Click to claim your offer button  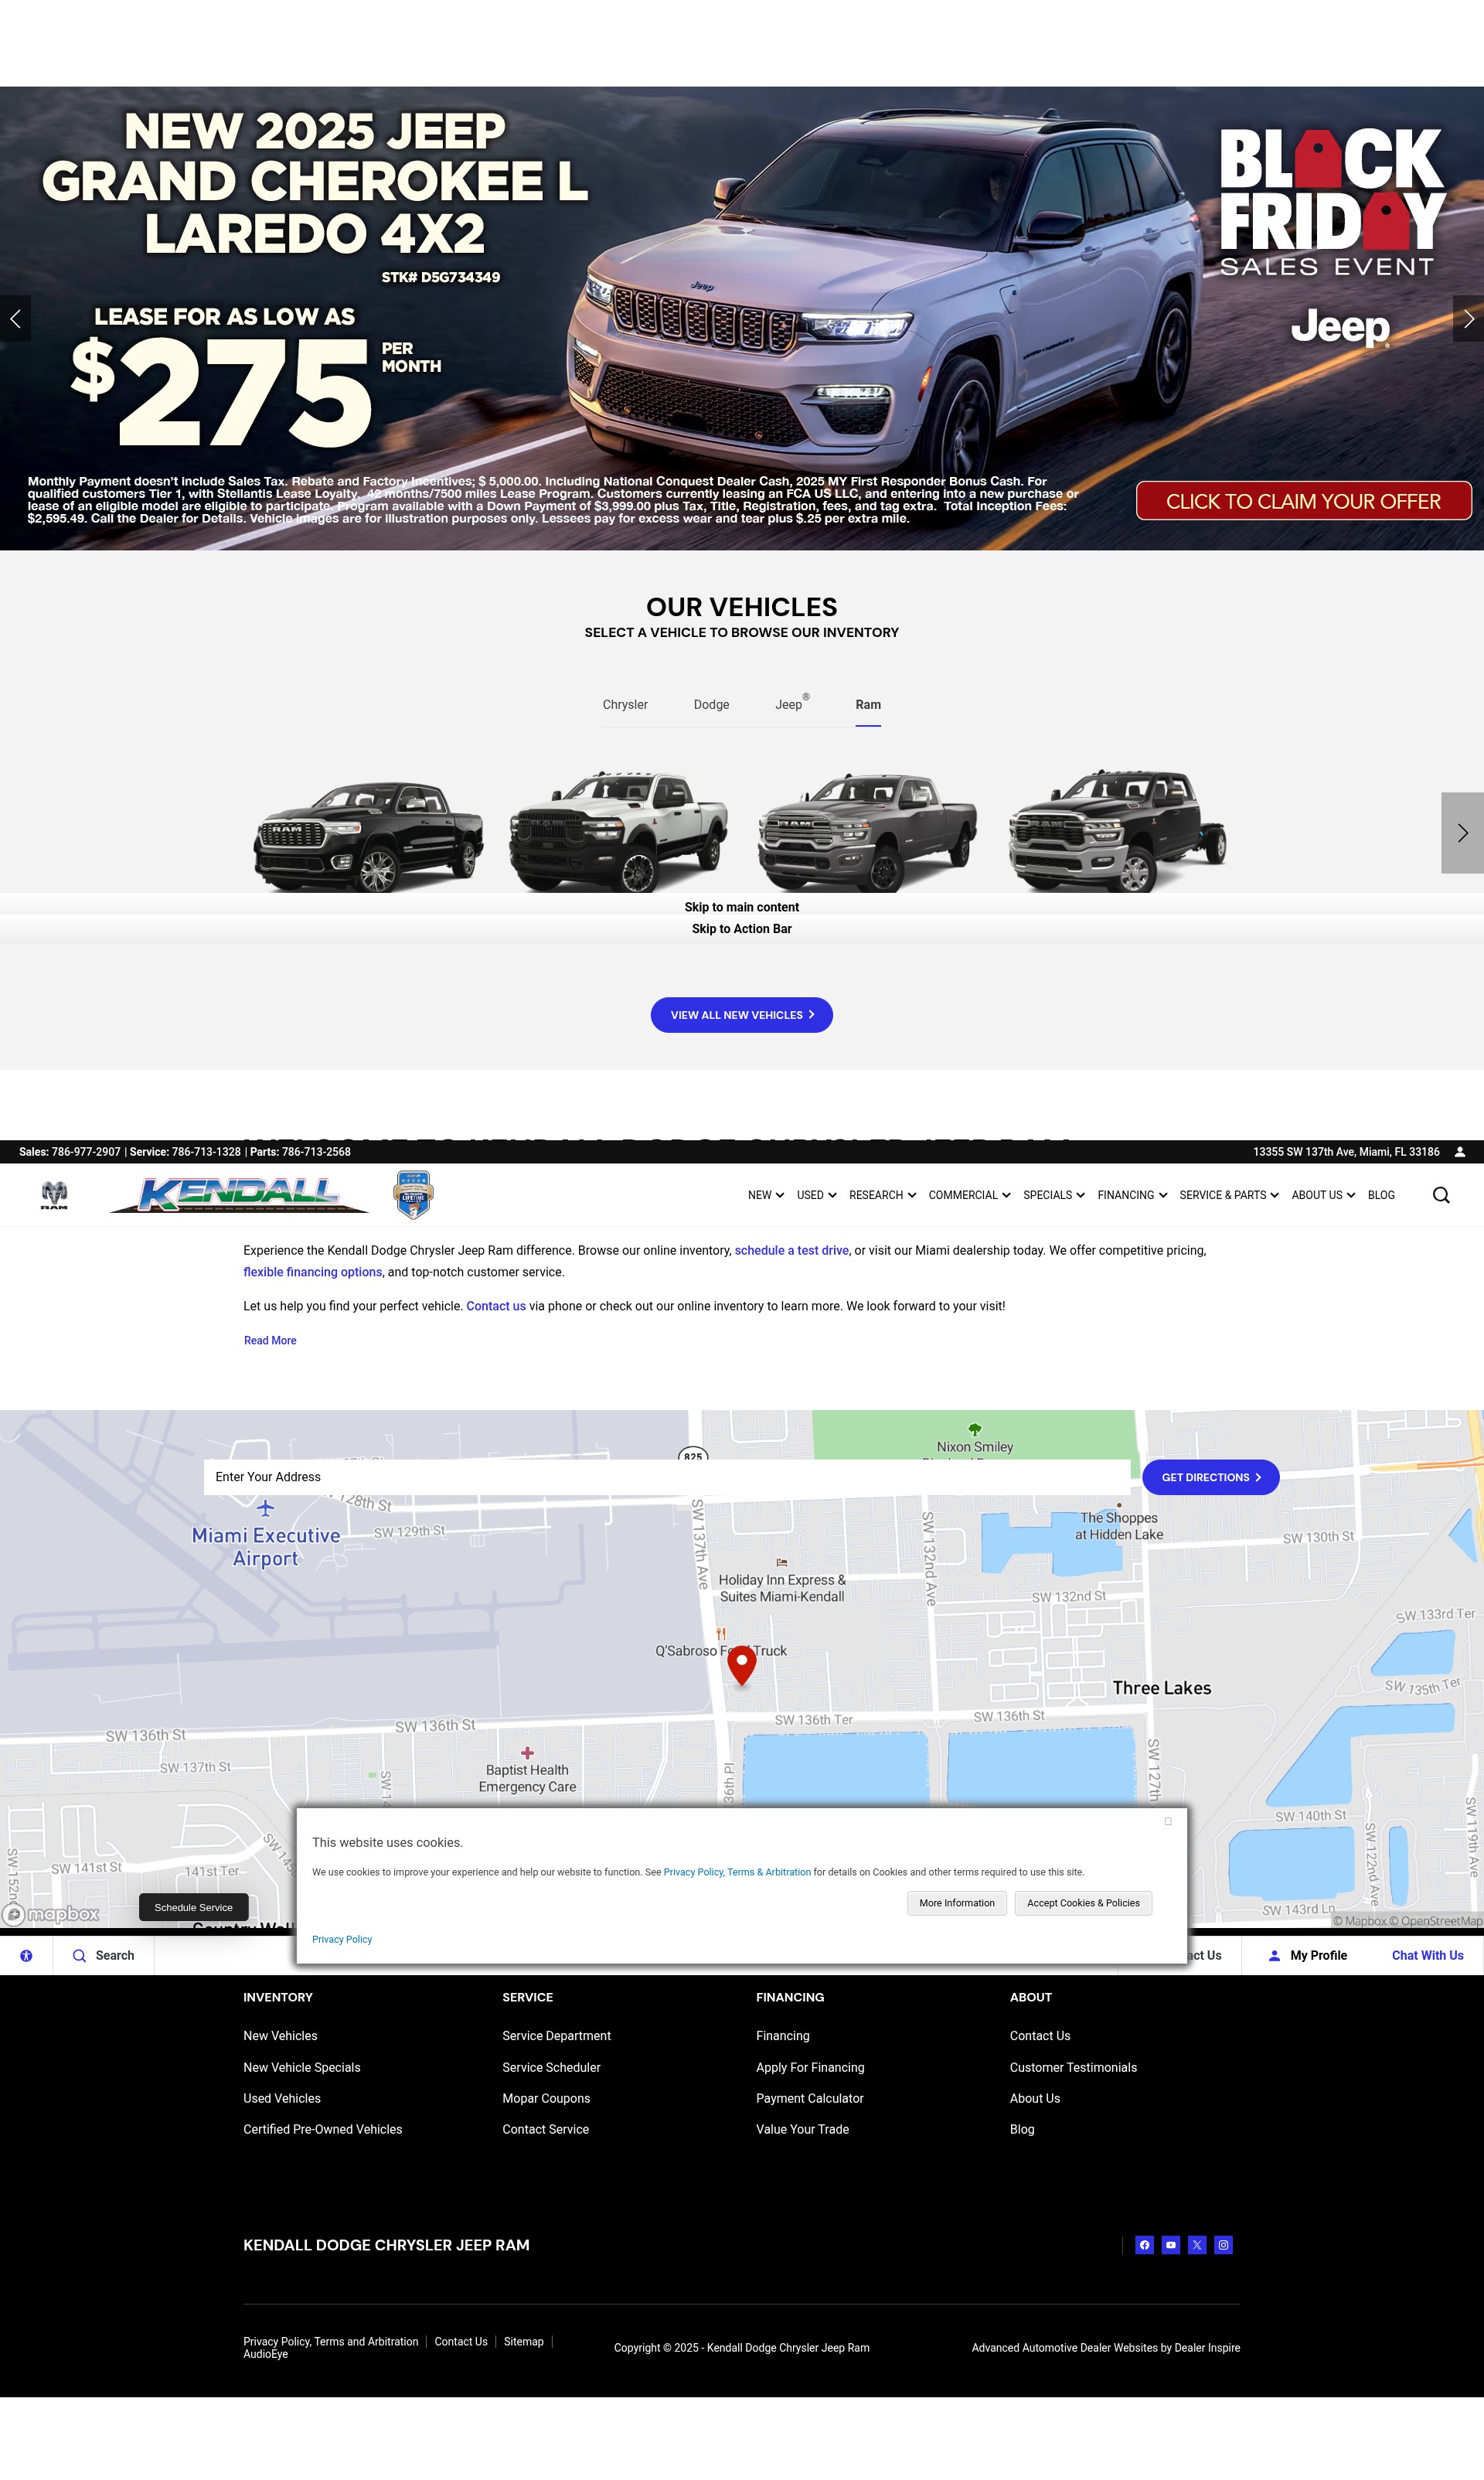(1304, 501)
